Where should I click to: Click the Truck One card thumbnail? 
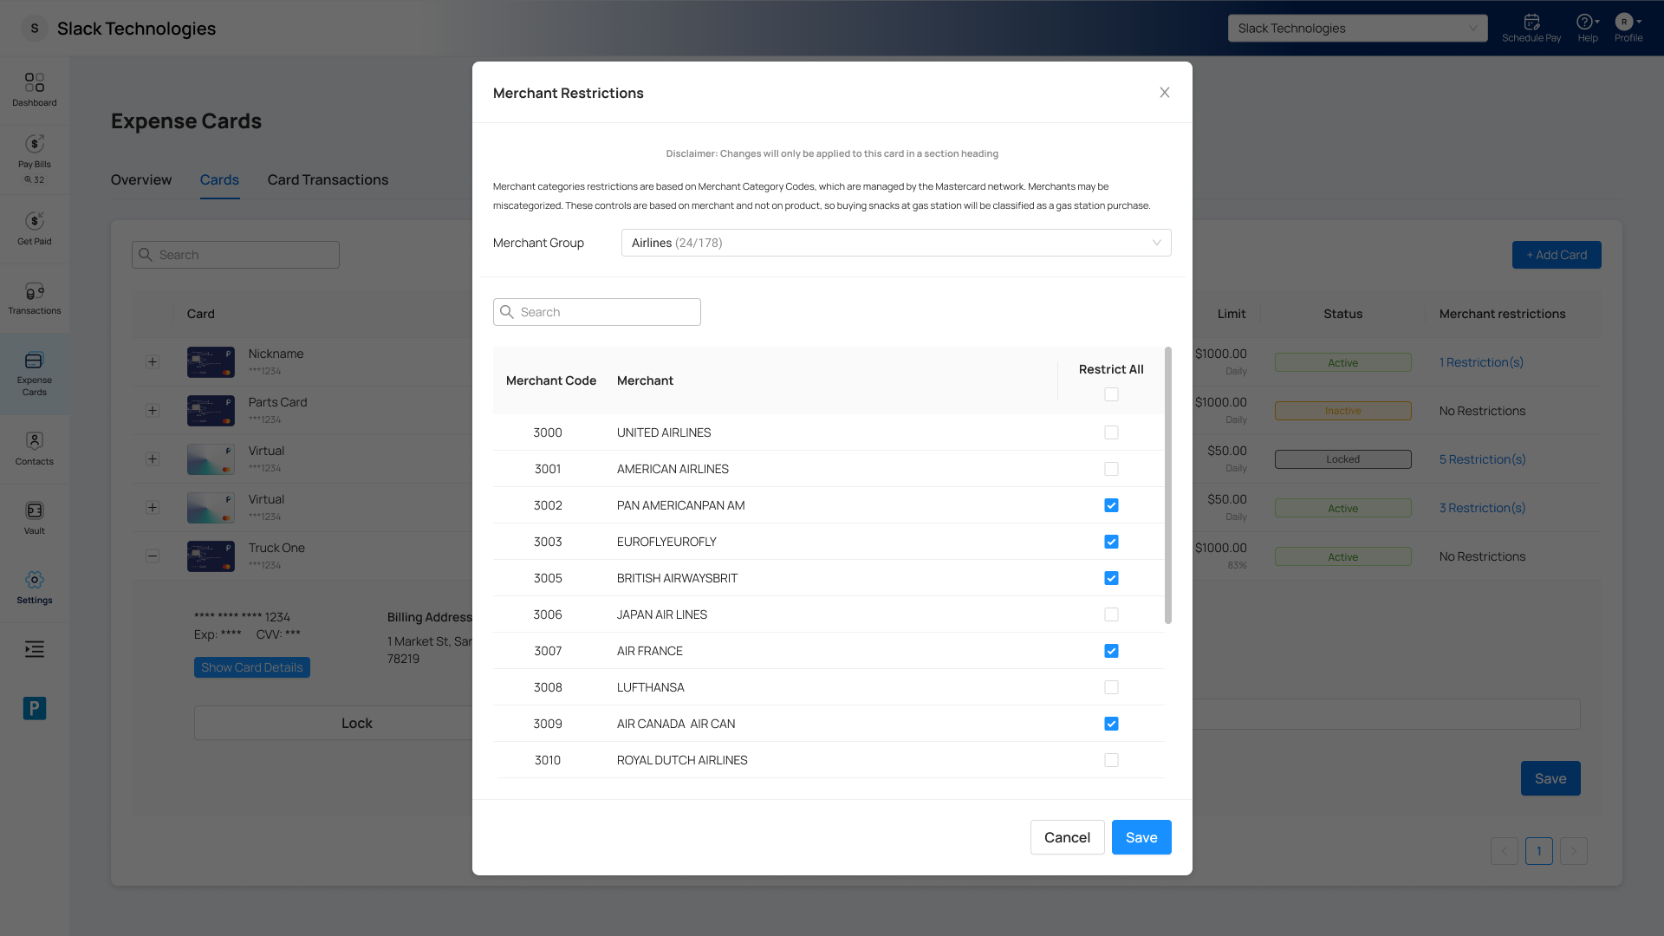[x=211, y=556]
